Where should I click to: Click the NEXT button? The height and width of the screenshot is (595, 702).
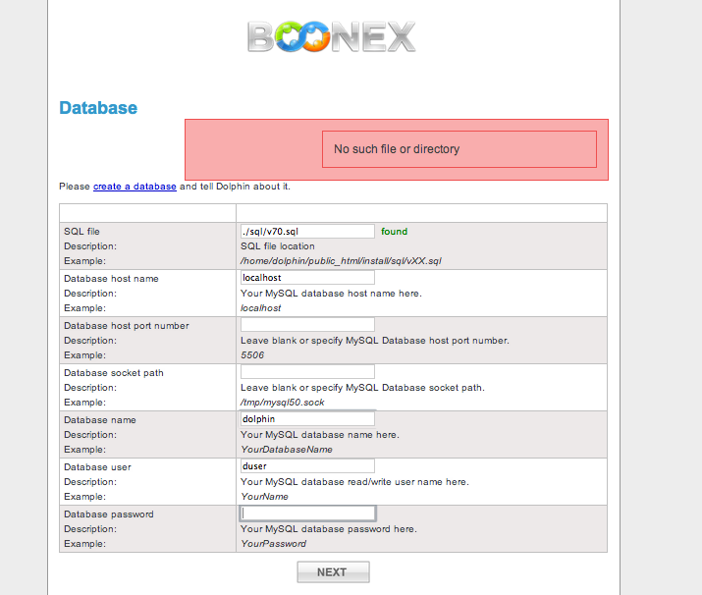click(333, 572)
